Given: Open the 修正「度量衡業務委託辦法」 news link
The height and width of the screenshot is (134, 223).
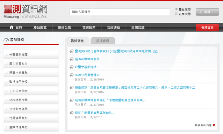Looking at the screenshot, I should click(x=94, y=113).
